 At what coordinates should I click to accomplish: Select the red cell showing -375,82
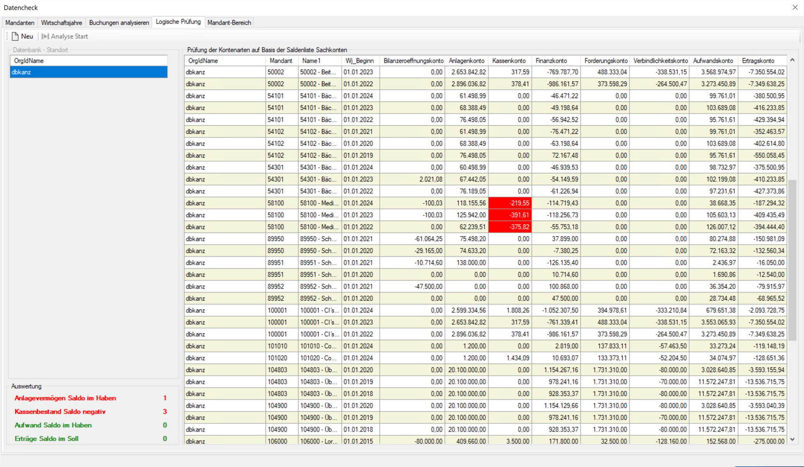510,227
